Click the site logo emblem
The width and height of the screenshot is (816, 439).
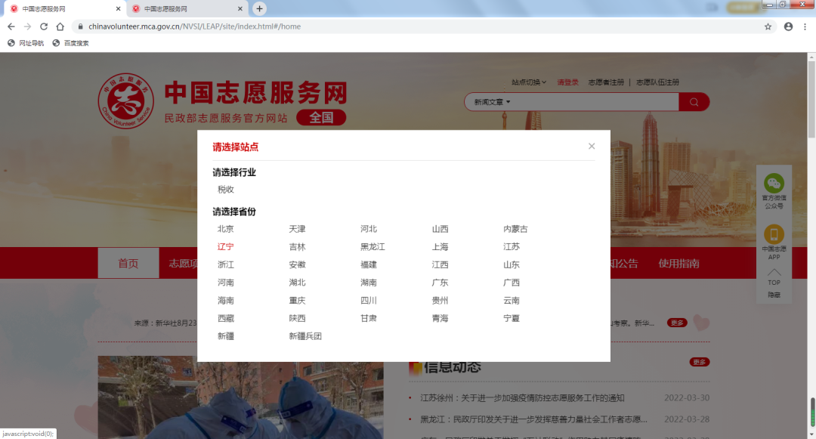(126, 101)
